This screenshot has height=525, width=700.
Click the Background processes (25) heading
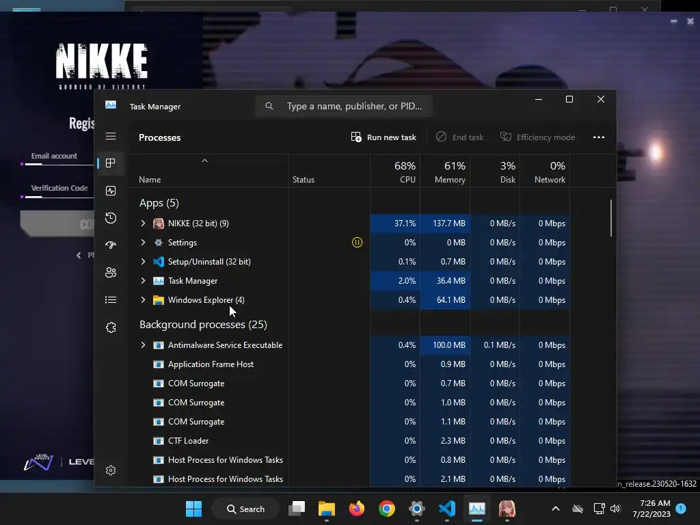pyautogui.click(x=203, y=325)
